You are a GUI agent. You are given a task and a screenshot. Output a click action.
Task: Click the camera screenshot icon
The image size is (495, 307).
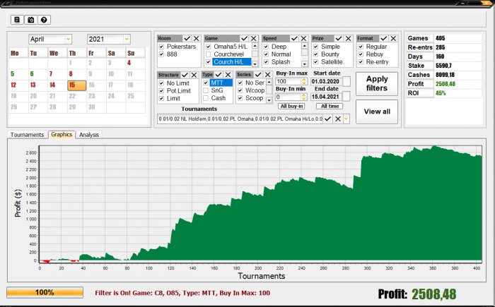[x=30, y=20]
